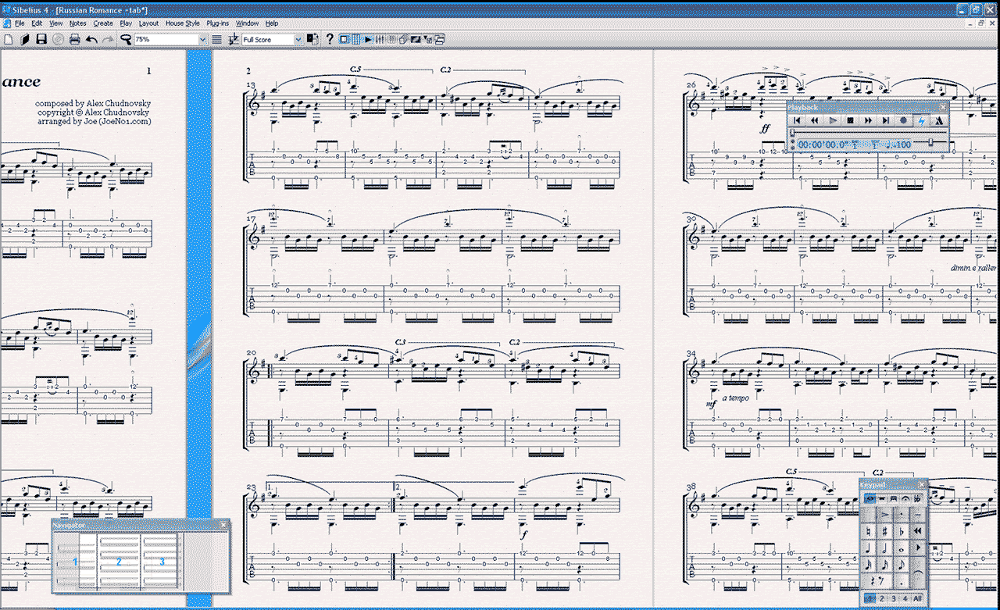The height and width of the screenshot is (610, 1000).
Task: Toggle the Mixer window toolbar button
Action: pos(379,39)
